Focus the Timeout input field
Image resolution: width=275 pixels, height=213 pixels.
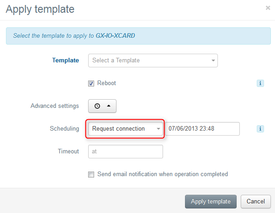pos(126,152)
